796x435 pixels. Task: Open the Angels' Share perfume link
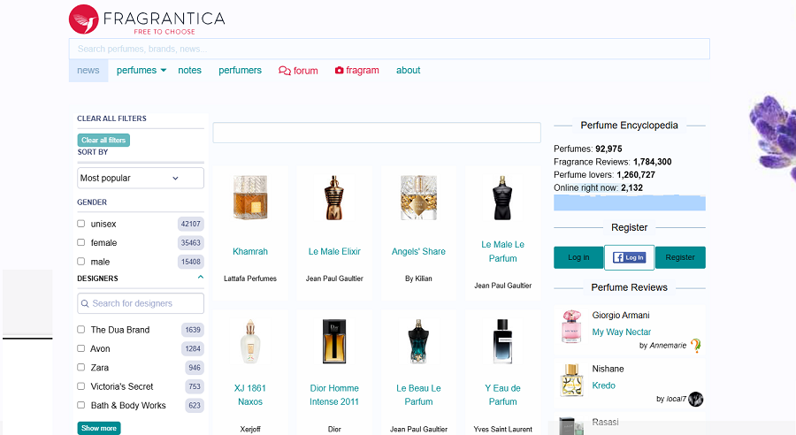419,251
